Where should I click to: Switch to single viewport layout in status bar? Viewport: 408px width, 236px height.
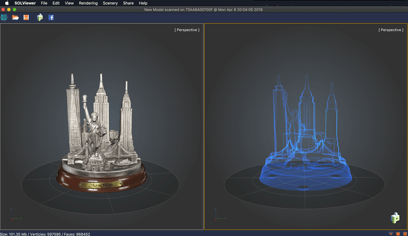[391, 234]
